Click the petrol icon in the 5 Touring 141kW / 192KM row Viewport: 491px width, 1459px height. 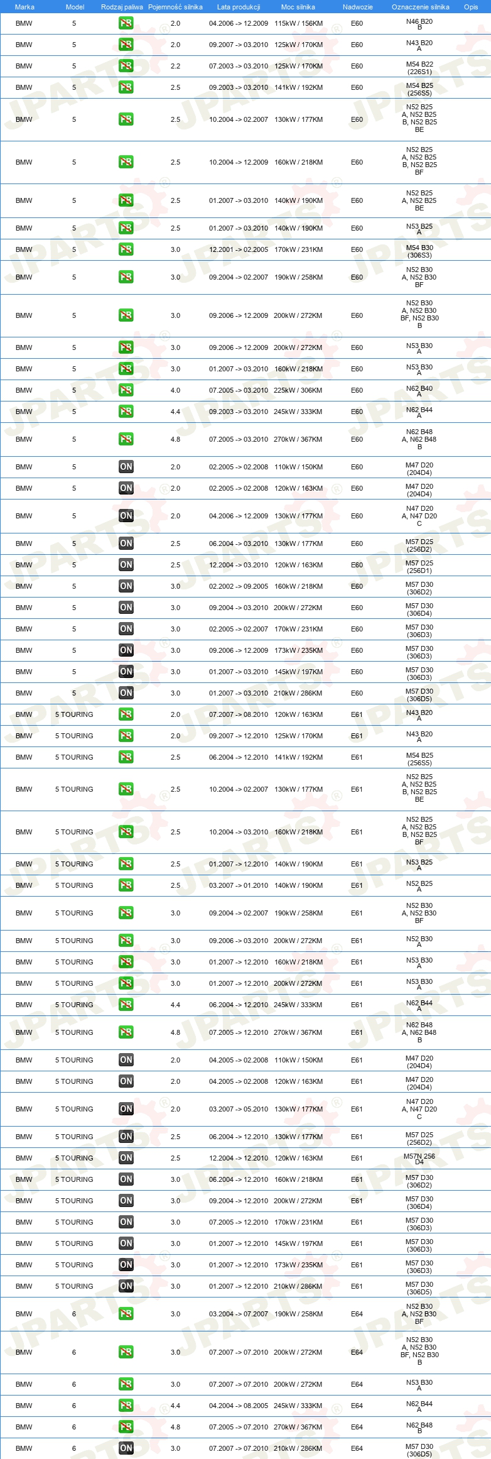tap(126, 757)
